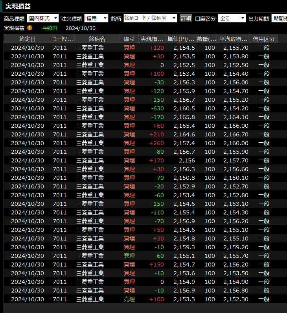Screen dimensions: 287x313
Task: Click the 売埋 cell in the -60 row
Action: [x=129, y=256]
